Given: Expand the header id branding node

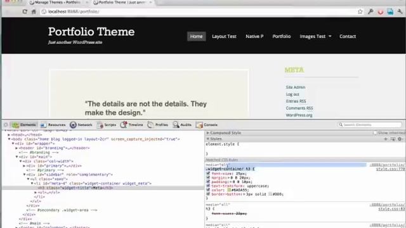Looking at the screenshot, I should pyautogui.click(x=17, y=148).
